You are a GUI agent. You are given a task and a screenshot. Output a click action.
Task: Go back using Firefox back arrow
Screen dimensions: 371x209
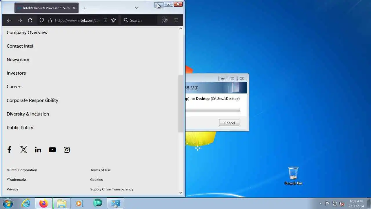[9, 20]
